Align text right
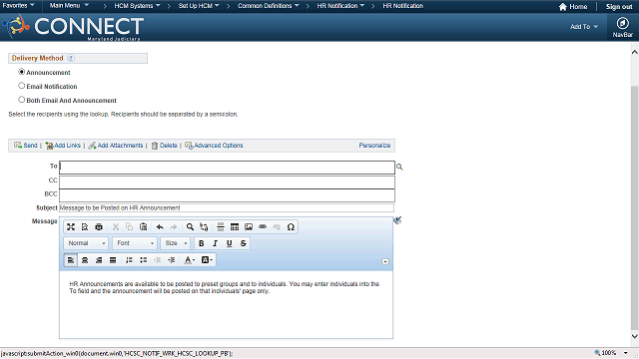Screen dimensions: 639x359 (x=99, y=260)
